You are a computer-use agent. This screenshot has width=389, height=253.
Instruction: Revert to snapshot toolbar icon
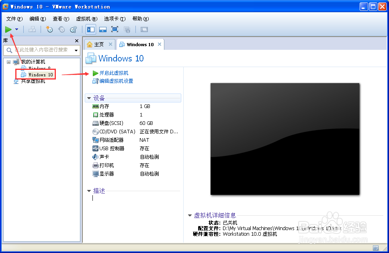click(x=61, y=30)
